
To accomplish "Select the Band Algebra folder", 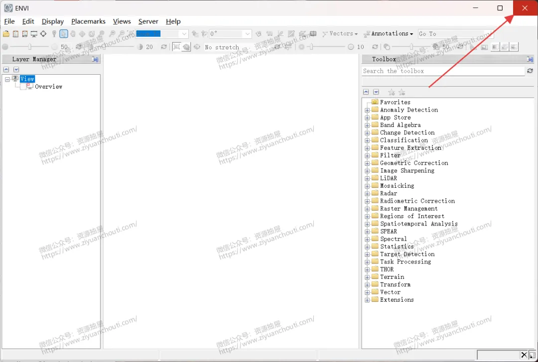I will click(x=400, y=125).
